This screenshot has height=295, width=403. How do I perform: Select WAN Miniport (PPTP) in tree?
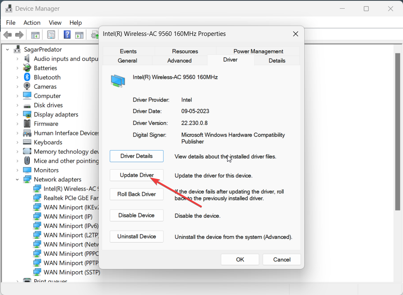pos(71,263)
